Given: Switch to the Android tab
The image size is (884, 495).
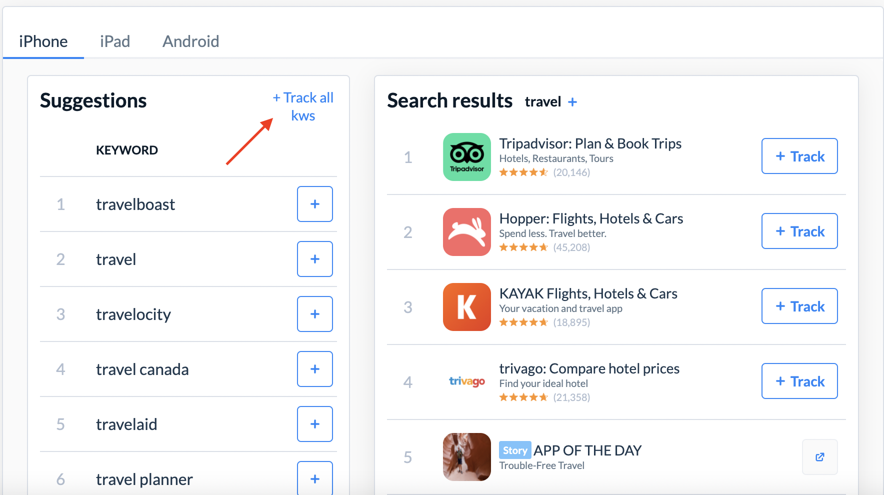Looking at the screenshot, I should tap(191, 41).
